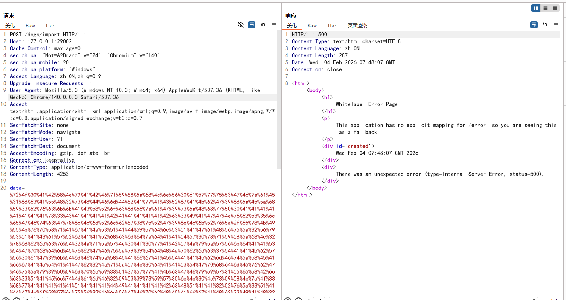
Task: Switch request view to Raw tab
Action: tap(30, 25)
